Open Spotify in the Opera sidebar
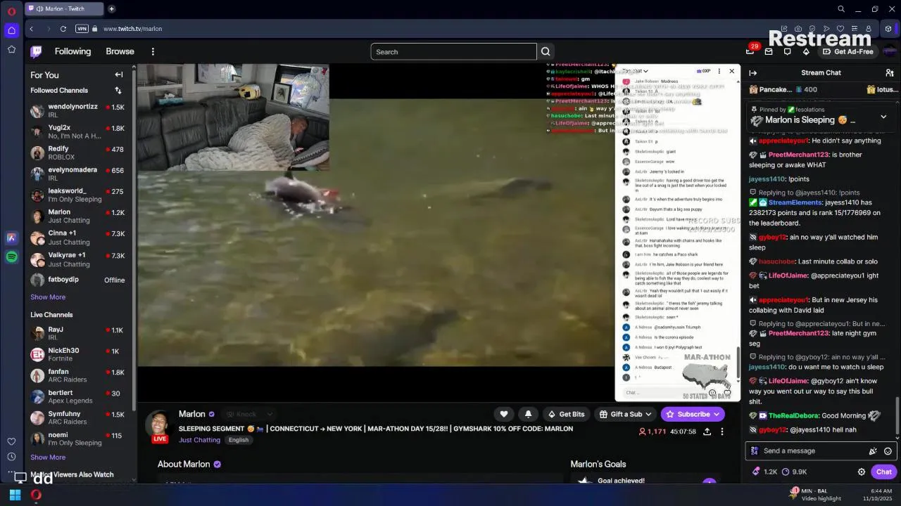The image size is (901, 506). click(11, 257)
